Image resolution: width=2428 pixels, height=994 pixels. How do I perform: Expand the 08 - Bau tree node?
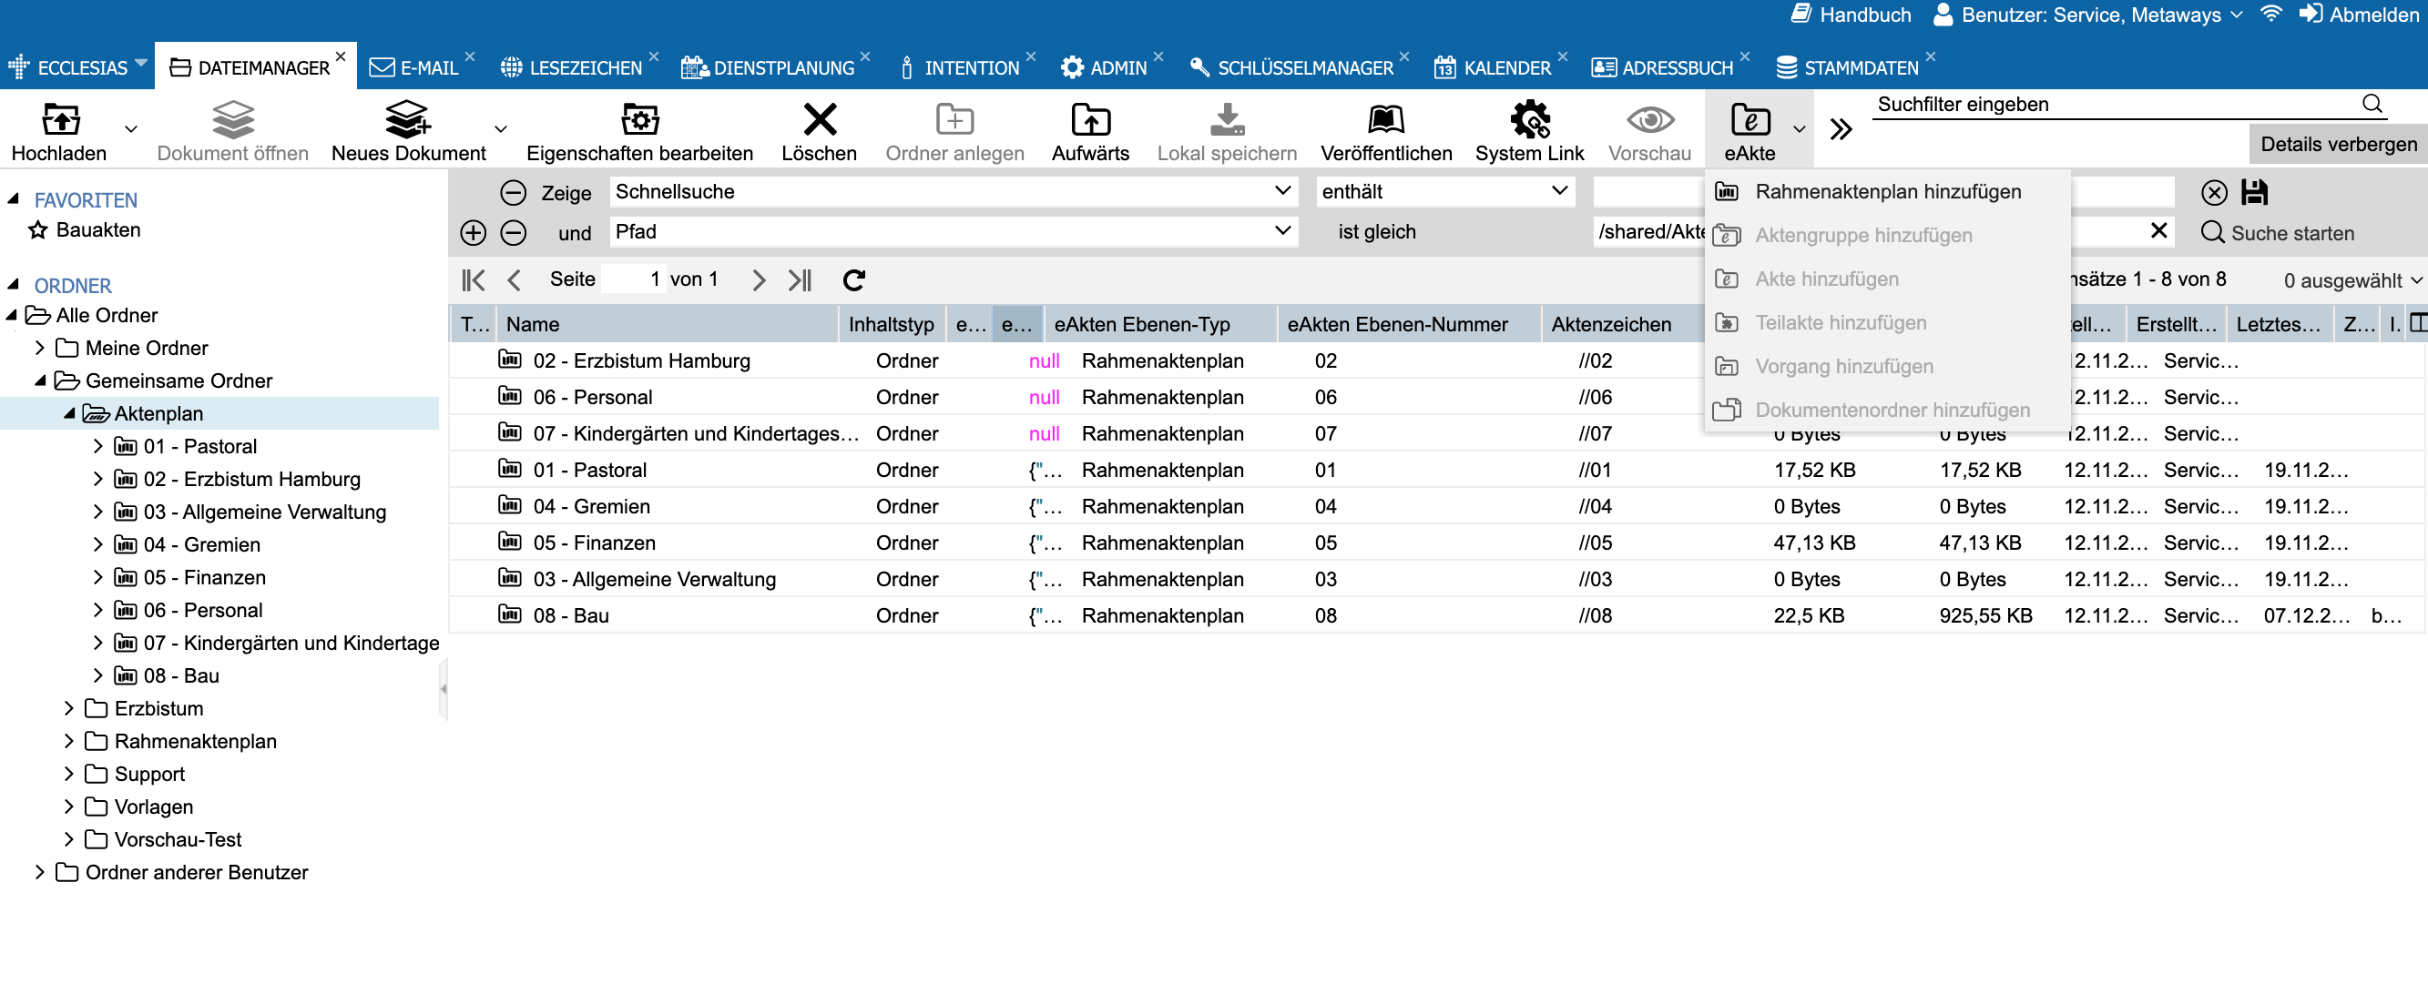point(98,675)
